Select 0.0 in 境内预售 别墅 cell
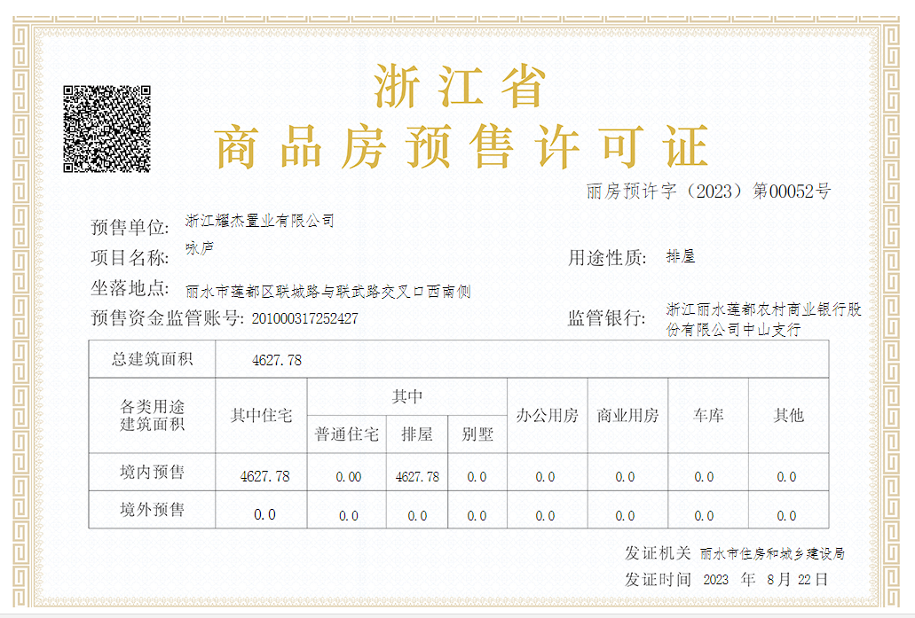Image resolution: width=915 pixels, height=618 pixels. 477,477
